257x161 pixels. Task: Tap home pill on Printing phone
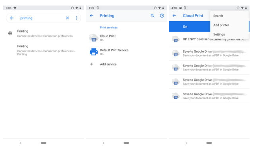(126, 143)
